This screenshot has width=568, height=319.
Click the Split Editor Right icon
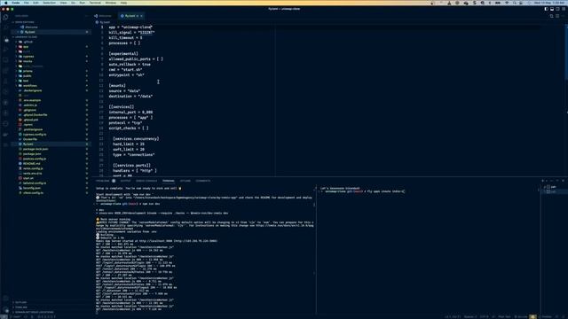coord(552,16)
